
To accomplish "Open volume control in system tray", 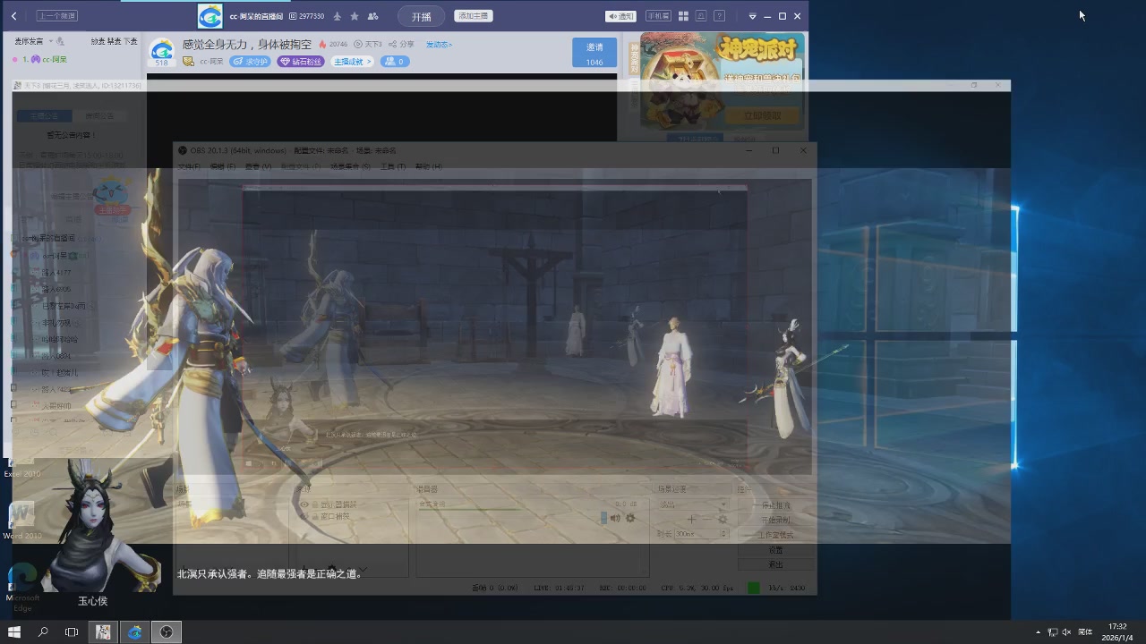I will 1066,632.
